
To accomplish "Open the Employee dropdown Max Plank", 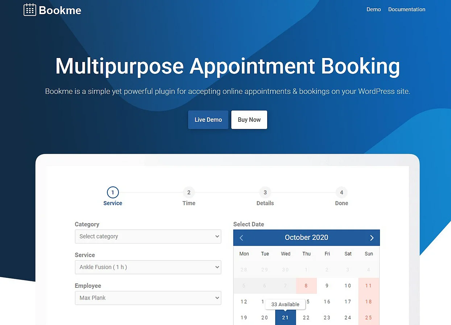I will 148,298.
